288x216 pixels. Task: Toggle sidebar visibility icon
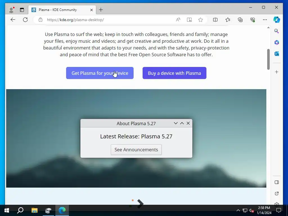coord(277,182)
